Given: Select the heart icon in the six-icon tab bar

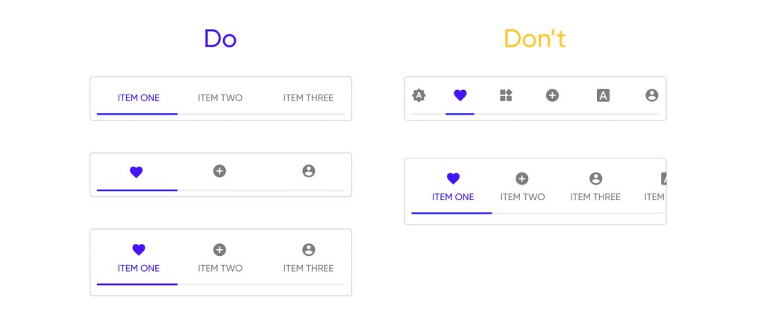Looking at the screenshot, I should pyautogui.click(x=460, y=95).
